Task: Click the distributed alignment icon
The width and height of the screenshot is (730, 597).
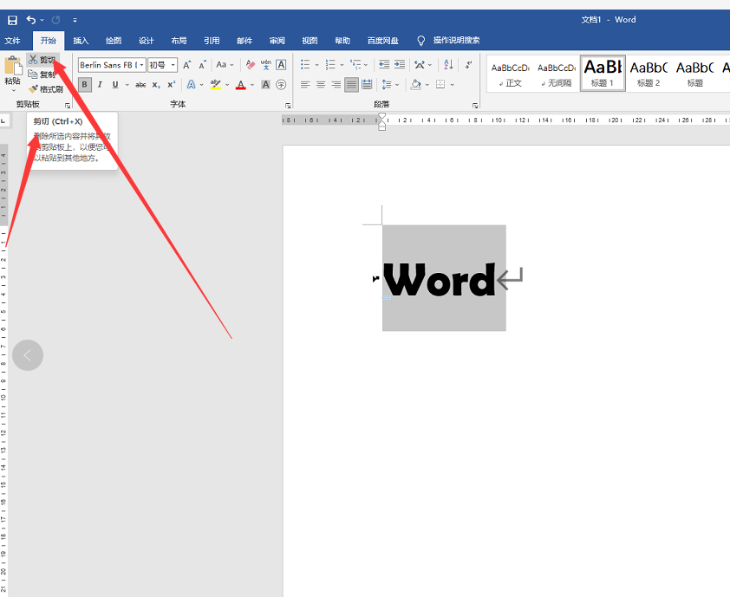Action: 367,85
